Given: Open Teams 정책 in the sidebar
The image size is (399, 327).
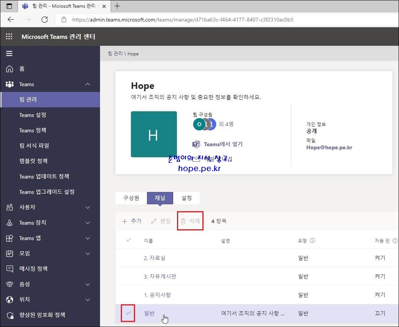Looking at the screenshot, I should 50,130.
